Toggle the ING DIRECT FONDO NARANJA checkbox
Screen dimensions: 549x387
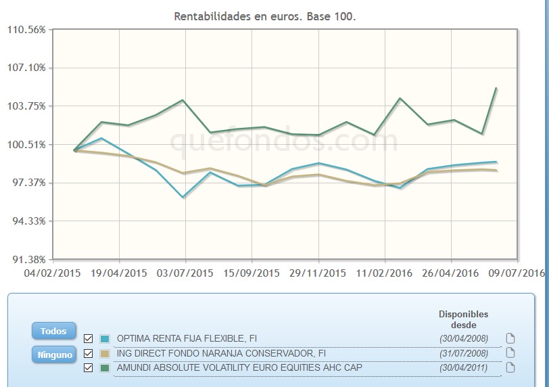(88, 353)
